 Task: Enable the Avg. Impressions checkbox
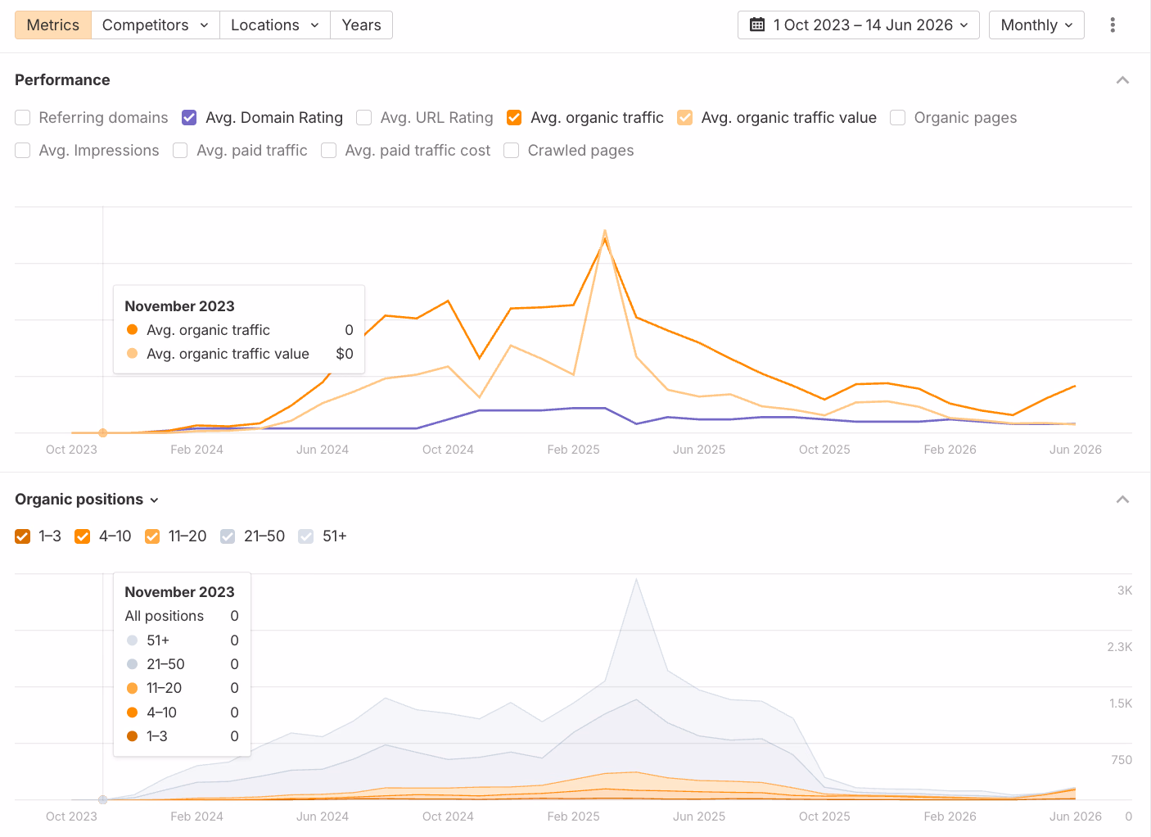coord(23,151)
